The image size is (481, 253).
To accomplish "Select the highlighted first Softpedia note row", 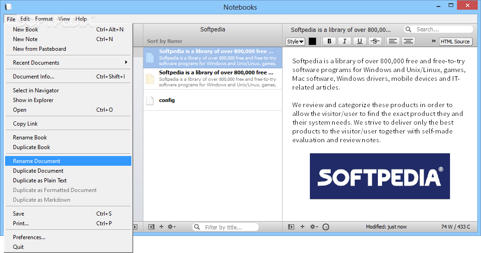I will click(213, 57).
